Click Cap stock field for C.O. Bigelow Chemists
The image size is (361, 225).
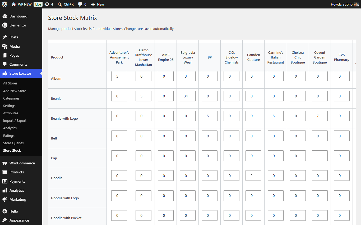pos(232,156)
